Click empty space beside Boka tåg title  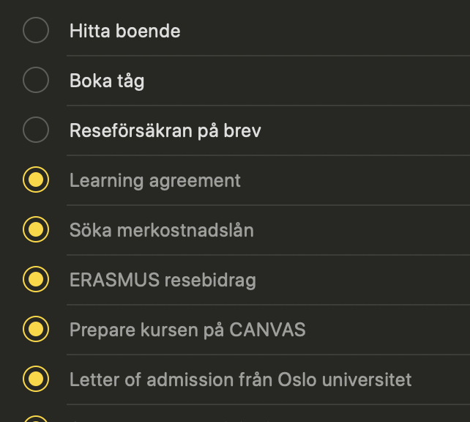306,81
